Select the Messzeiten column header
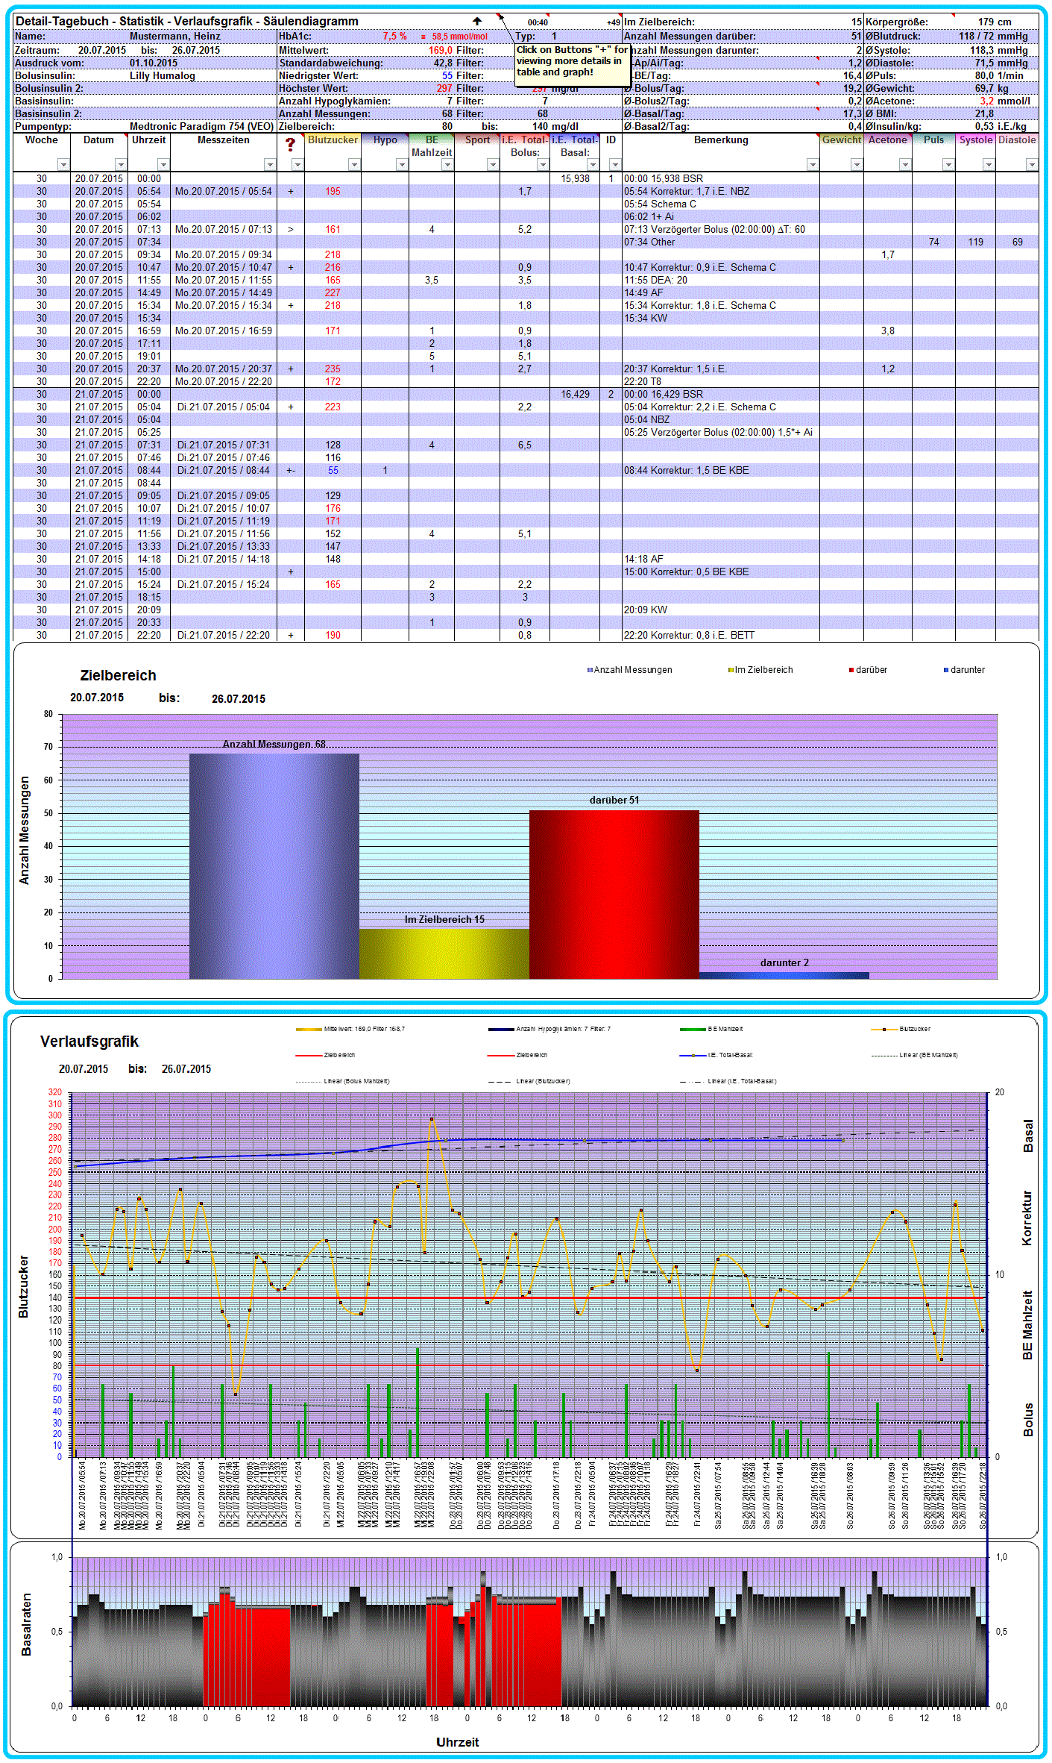Screen dimensions: 1052x1763 tap(223, 140)
